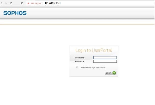Focus the Password input field
Screen dimensions: 155x105
(x=105, y=61)
